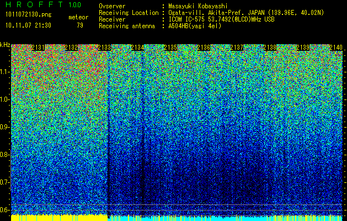347x221 pixels.
Task: Click the location text Ogata-vill. Akita-Pref. JAPAN
Action: (x=216, y=13)
